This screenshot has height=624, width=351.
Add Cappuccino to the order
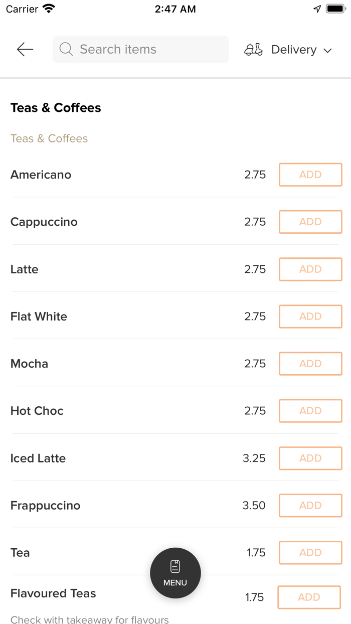click(x=310, y=222)
